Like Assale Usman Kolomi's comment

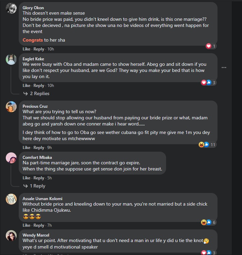tap(27, 225)
